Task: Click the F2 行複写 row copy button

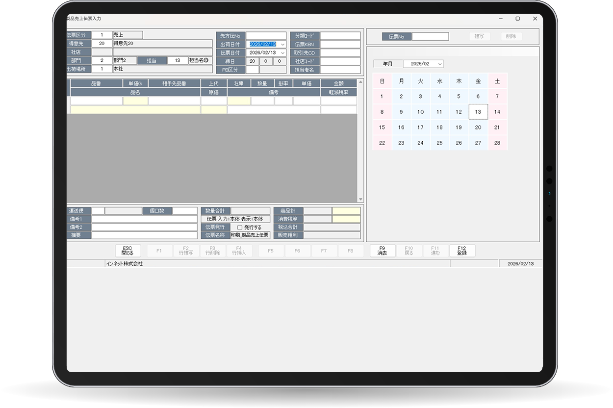Action: [x=186, y=251]
